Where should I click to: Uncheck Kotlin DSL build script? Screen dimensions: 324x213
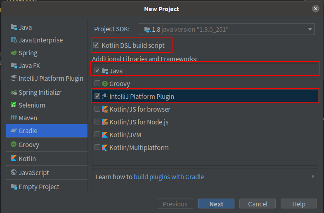96,45
